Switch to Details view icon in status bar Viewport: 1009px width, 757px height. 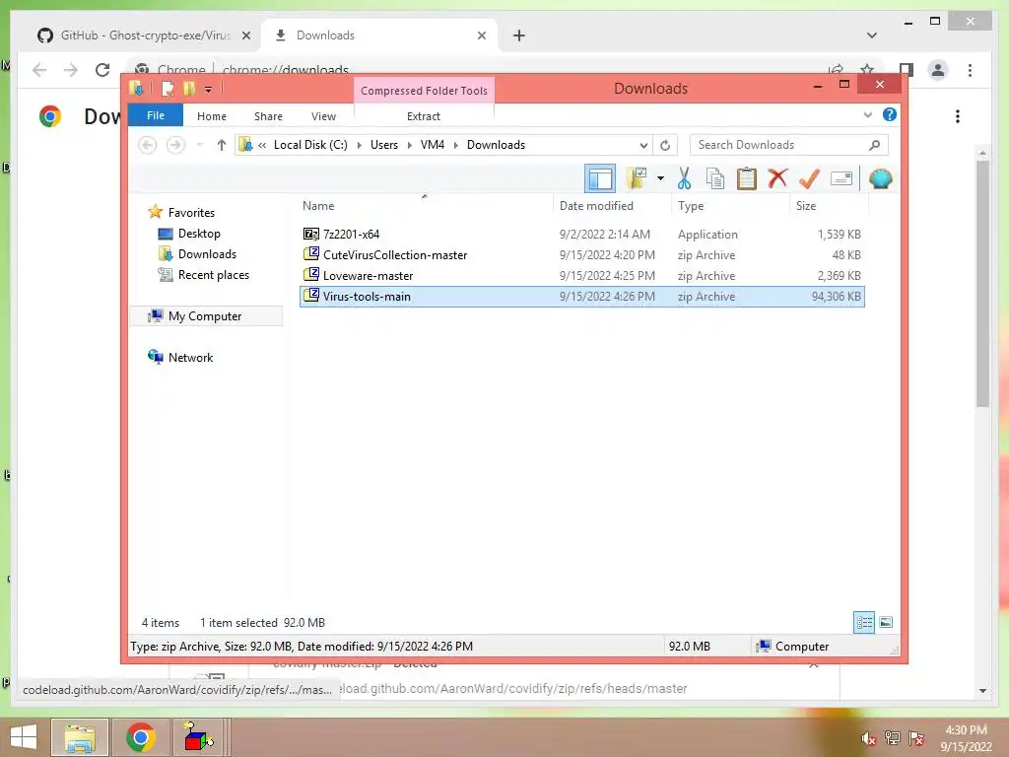click(x=864, y=622)
